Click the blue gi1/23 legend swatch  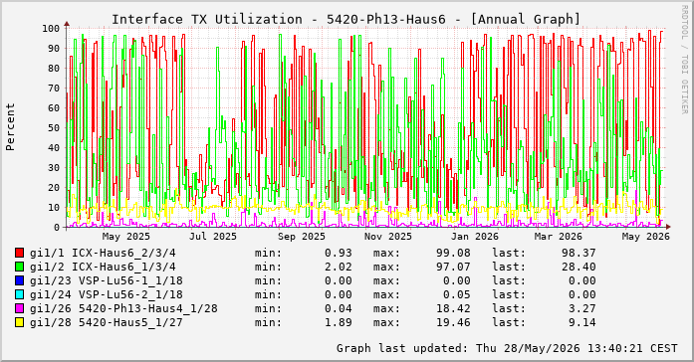pos(19,280)
